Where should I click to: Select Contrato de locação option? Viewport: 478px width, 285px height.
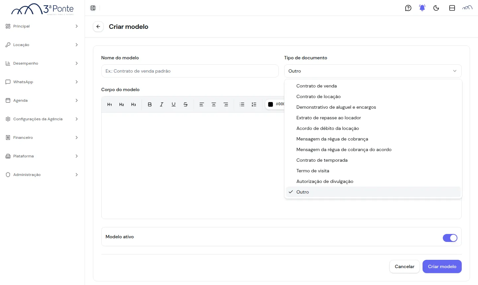373,96
